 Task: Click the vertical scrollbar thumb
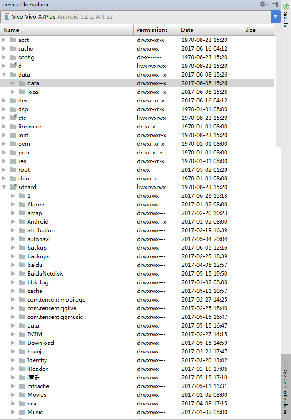coord(278,91)
